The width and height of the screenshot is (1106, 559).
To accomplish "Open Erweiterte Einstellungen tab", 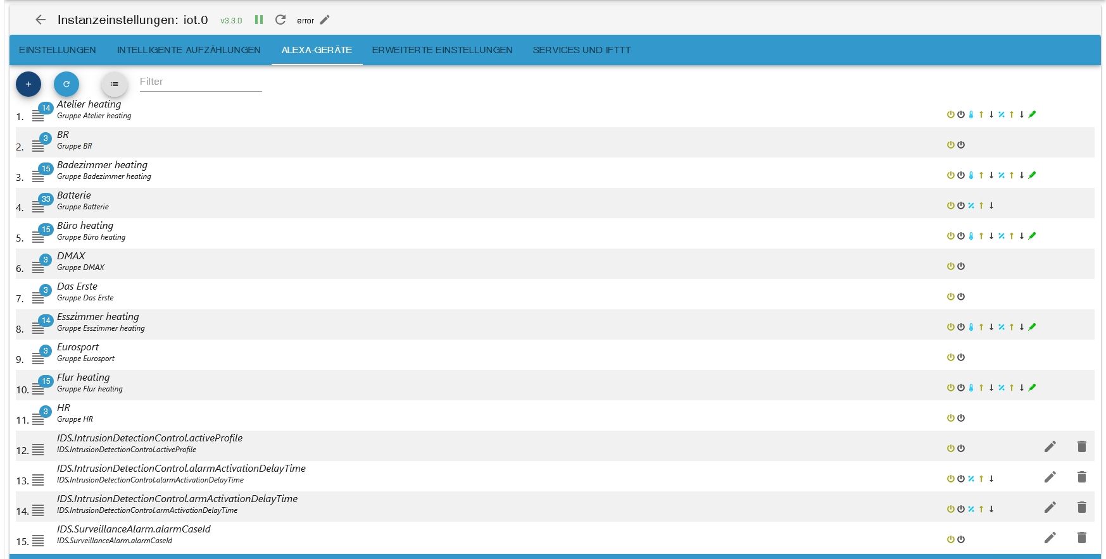I will click(x=442, y=50).
